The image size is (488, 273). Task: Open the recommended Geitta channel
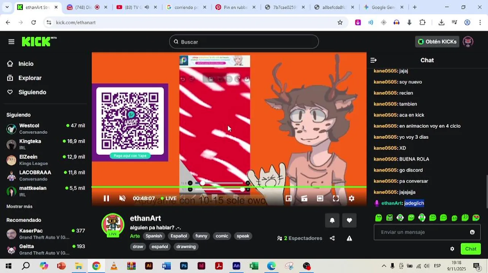pyautogui.click(x=46, y=249)
